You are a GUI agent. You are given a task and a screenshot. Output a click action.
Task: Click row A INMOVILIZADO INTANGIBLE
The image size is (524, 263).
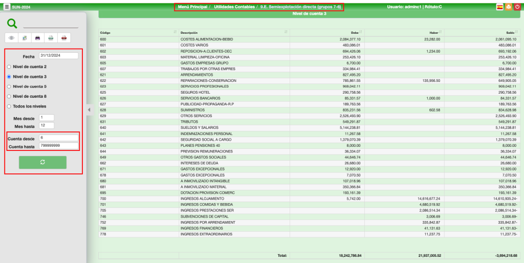310,181
